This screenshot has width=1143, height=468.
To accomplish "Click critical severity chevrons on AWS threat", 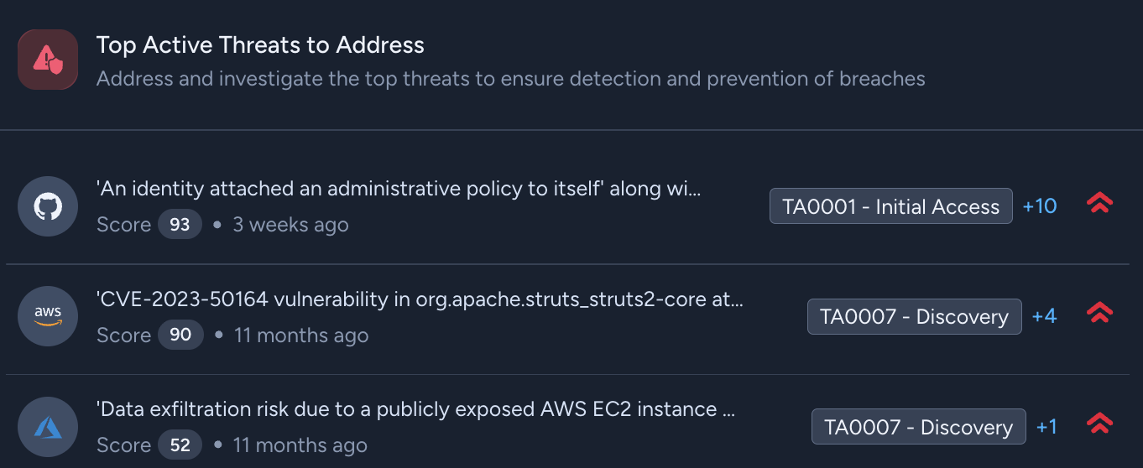I will point(1099,314).
